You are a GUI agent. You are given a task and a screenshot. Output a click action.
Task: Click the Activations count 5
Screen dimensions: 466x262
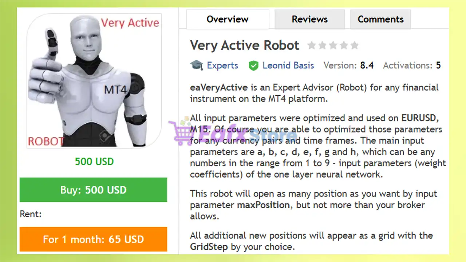click(x=438, y=65)
